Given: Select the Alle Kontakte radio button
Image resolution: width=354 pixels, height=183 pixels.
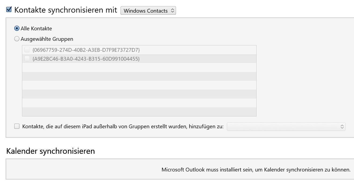Looking at the screenshot, I should click(x=17, y=28).
